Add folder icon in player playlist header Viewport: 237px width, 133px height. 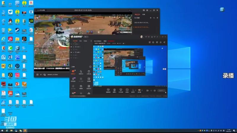[154, 18]
